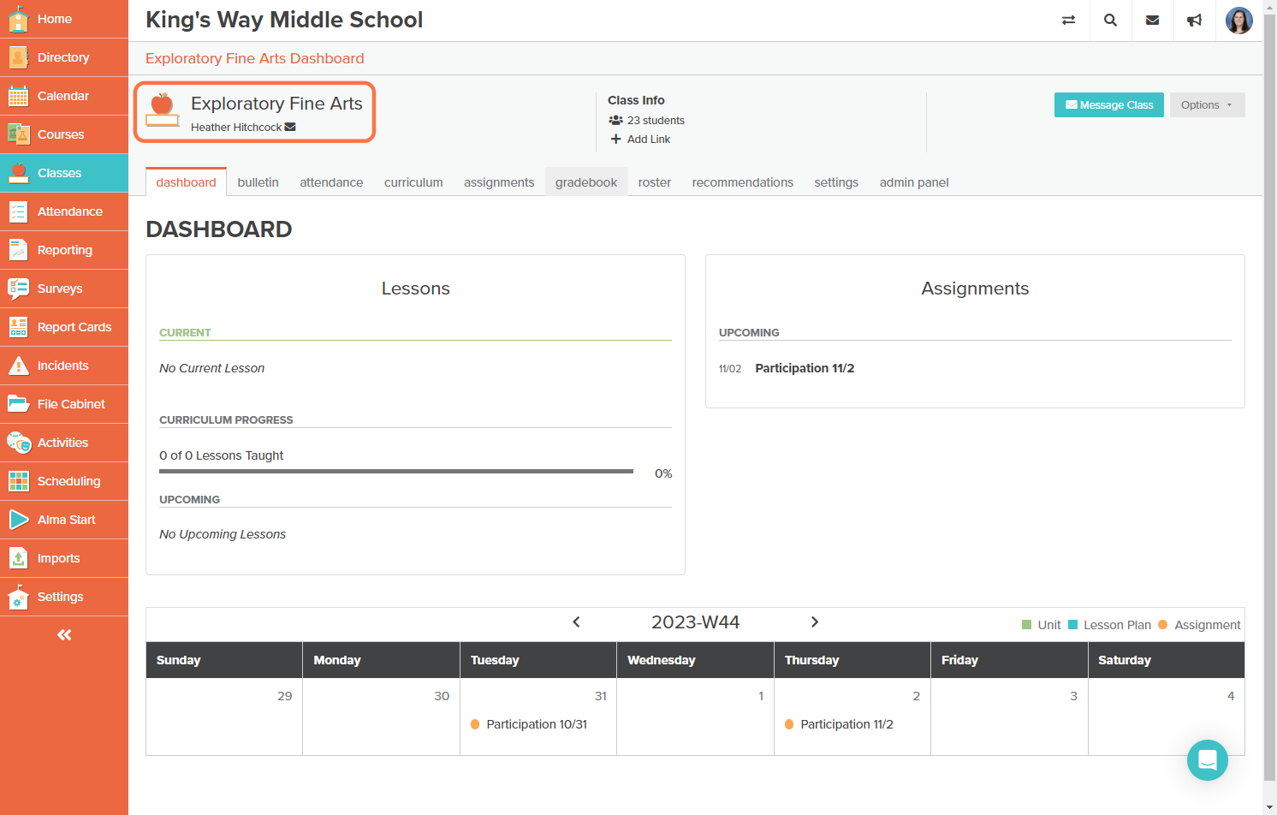Viewport: 1277px width, 815px height.
Task: Switch to the bulletin tab
Action: (x=258, y=182)
